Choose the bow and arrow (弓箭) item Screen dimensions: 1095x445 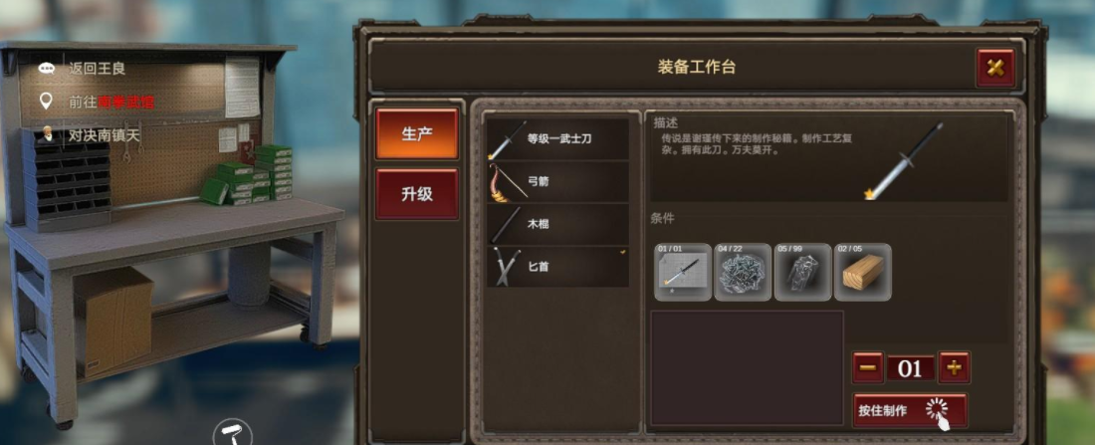[557, 181]
